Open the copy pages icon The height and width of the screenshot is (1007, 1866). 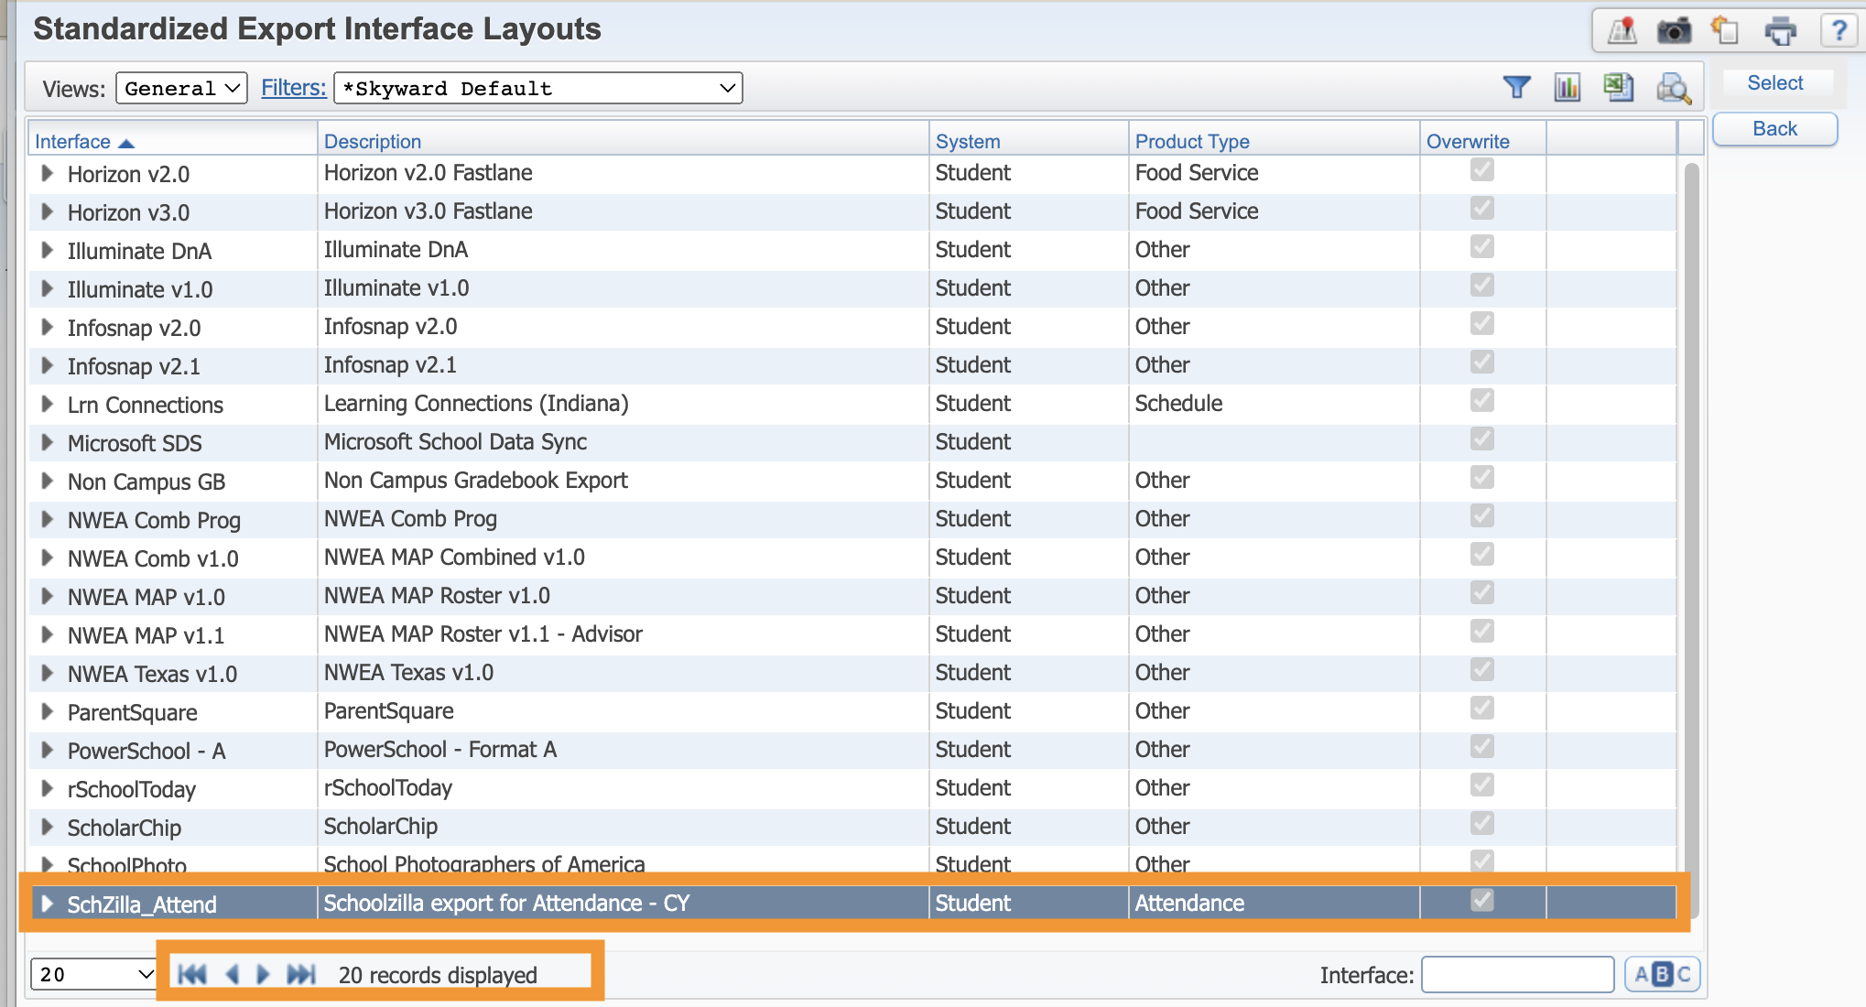point(1726,30)
